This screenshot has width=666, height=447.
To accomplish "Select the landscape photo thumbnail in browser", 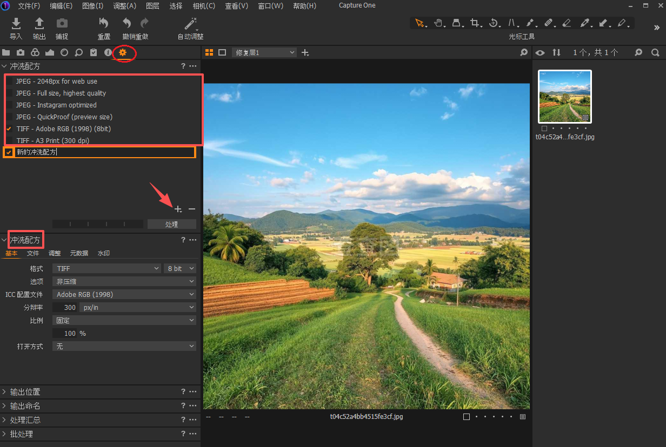I will (x=564, y=97).
